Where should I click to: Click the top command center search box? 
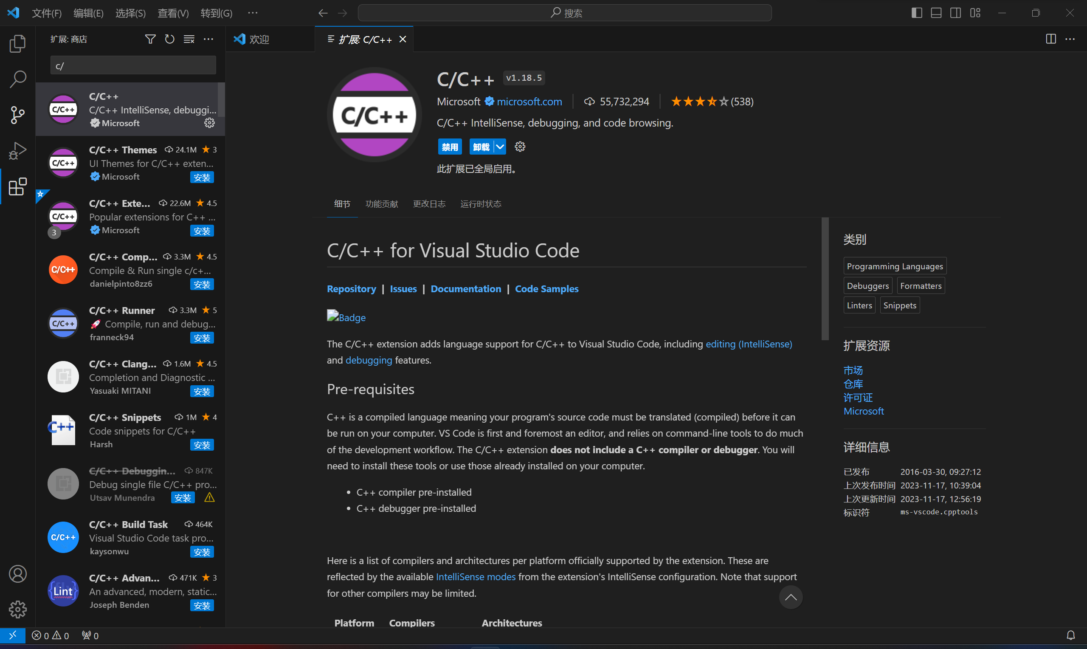565,13
